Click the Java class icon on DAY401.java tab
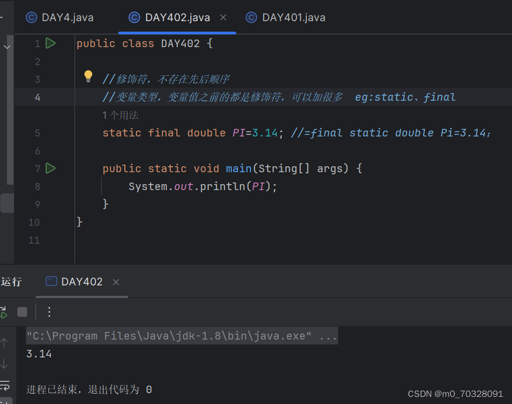This screenshot has height=404, width=512. pyautogui.click(x=251, y=17)
